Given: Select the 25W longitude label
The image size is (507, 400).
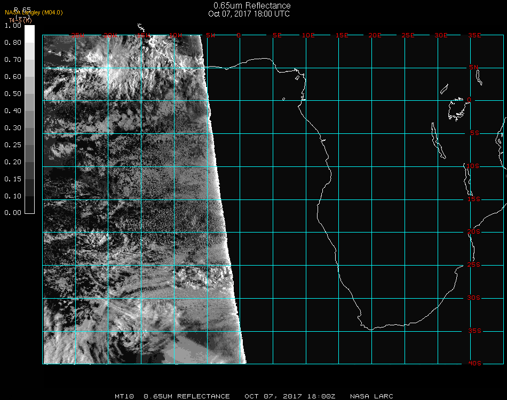Looking at the screenshot, I should pos(78,35).
